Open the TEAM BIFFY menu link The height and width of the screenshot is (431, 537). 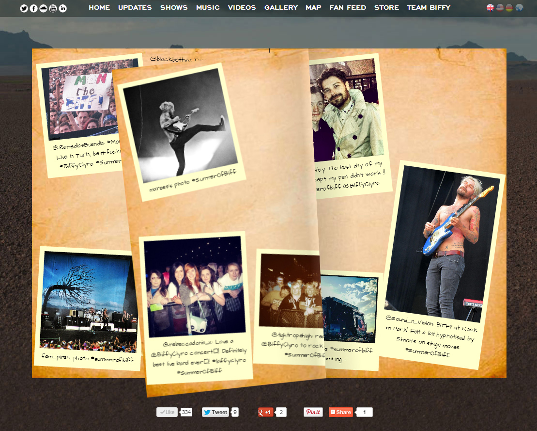pos(429,8)
